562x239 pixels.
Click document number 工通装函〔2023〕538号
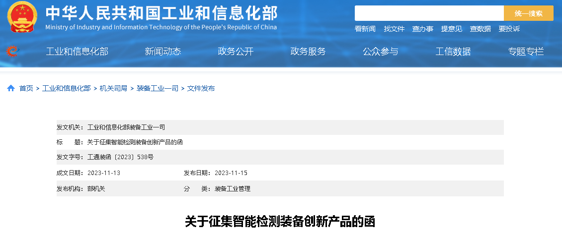[x=120, y=157]
